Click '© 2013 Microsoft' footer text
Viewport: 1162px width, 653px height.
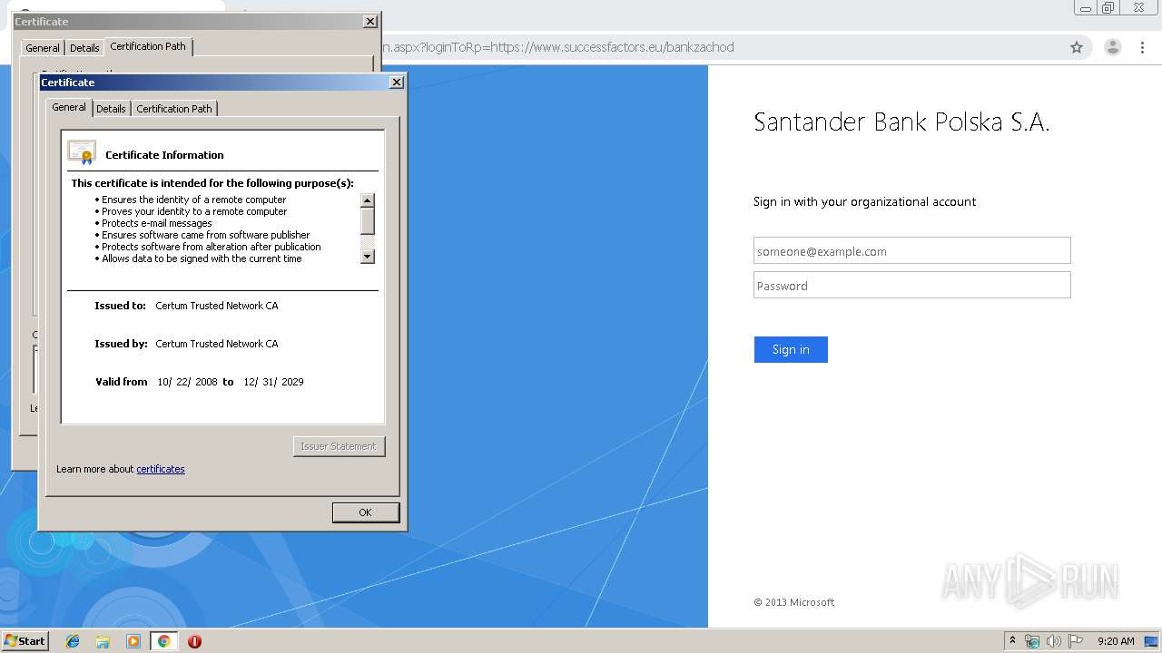(x=794, y=602)
